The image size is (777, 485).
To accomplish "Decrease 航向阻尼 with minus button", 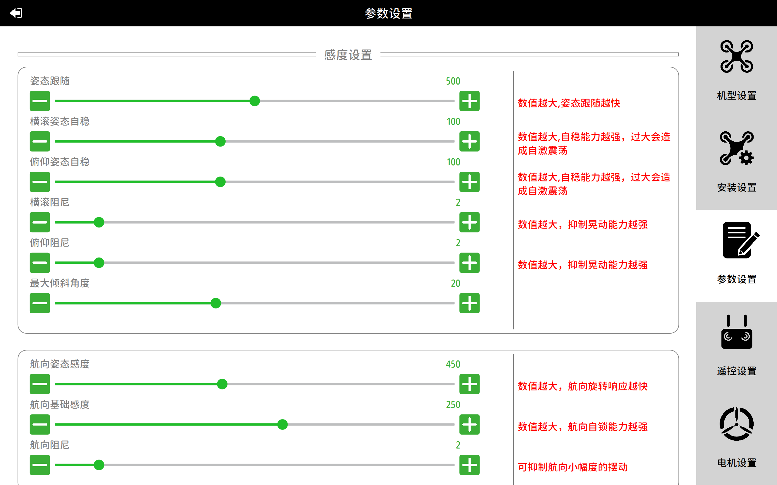I will (40, 465).
